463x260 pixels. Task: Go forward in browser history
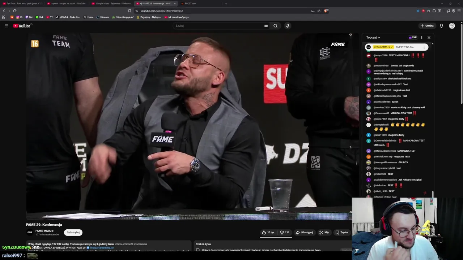click(x=9, y=11)
